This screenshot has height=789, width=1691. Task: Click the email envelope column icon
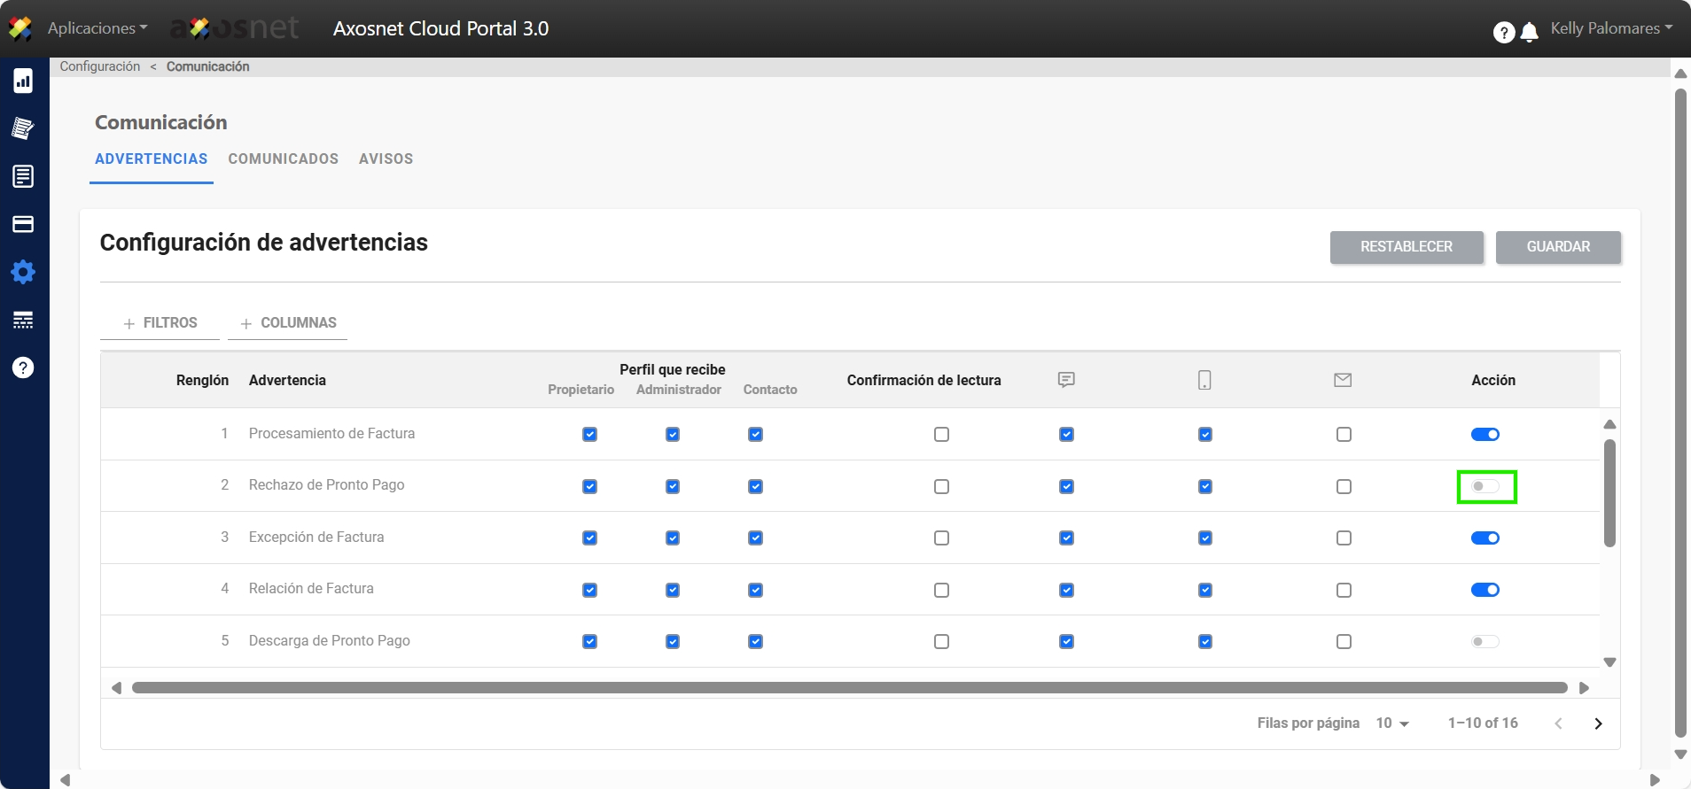tap(1343, 380)
